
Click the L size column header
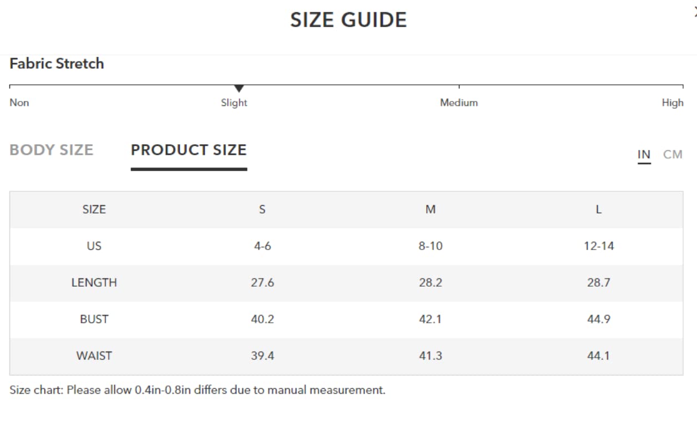(x=599, y=210)
